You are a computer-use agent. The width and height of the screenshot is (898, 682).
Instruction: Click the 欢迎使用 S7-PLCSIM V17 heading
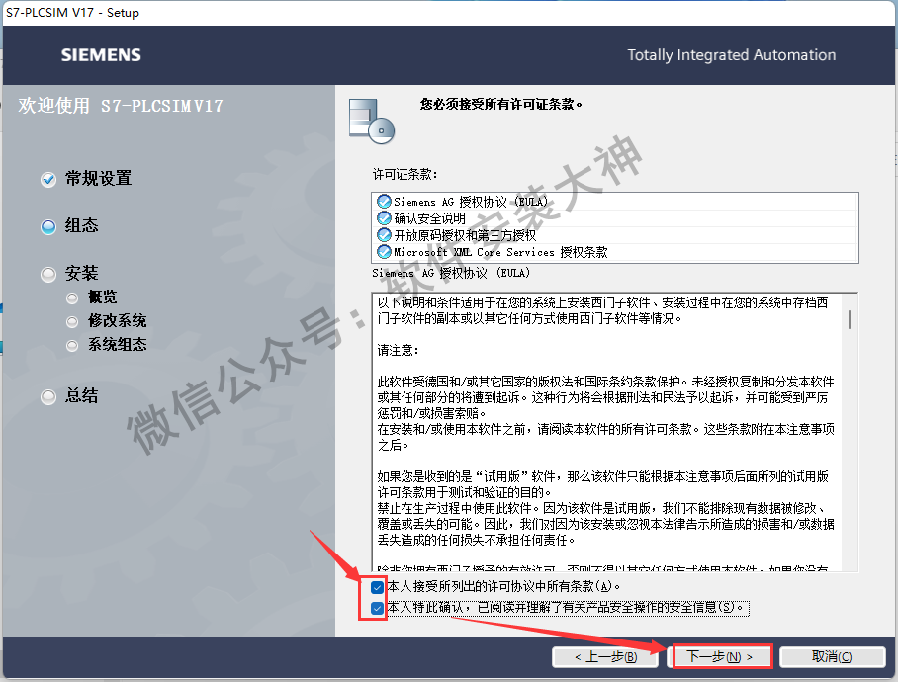click(x=121, y=106)
